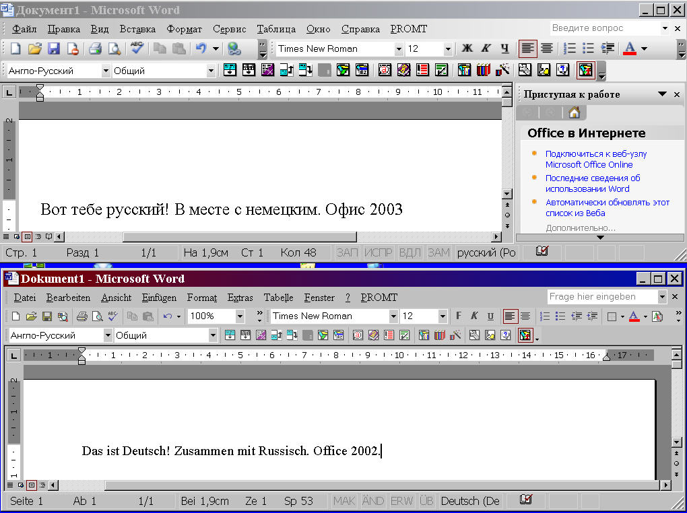Click horizontal scrollbar thumb in German Word window

[381, 485]
